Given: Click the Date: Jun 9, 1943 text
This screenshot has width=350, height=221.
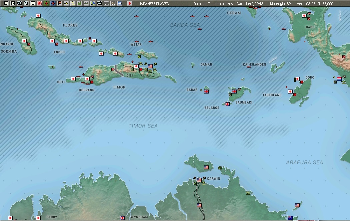Looking at the screenshot, I should tap(250, 4).
